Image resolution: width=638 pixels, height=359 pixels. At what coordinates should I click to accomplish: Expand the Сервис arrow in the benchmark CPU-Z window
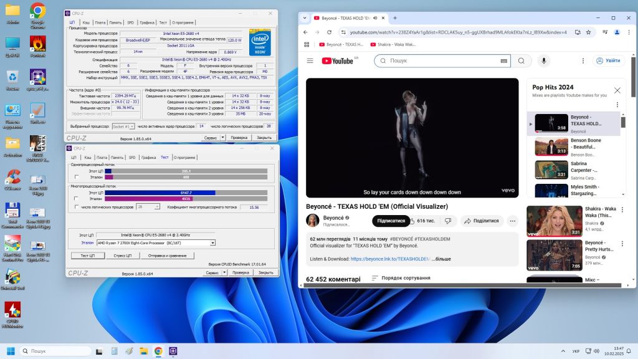click(224, 273)
